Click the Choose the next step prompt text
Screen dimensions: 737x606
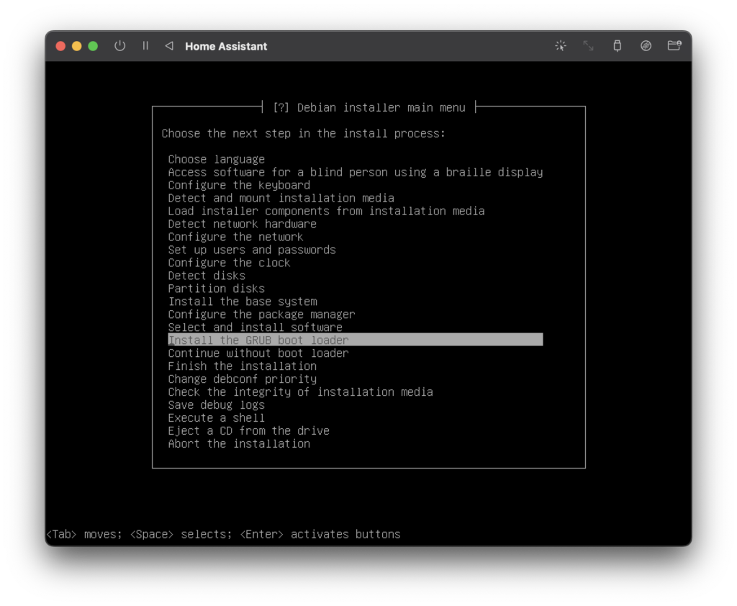[x=303, y=134]
